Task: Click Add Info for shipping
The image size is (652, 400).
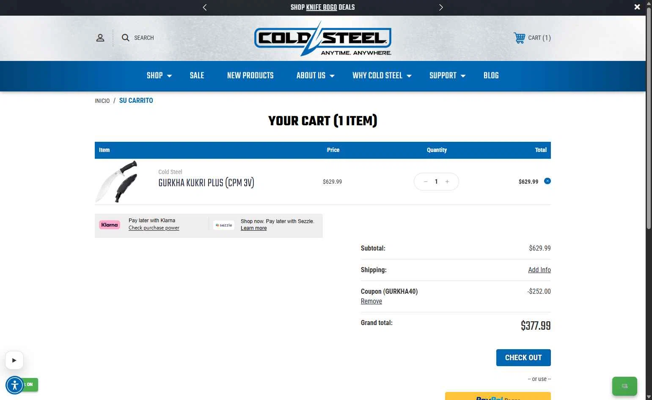Action: tap(539, 270)
